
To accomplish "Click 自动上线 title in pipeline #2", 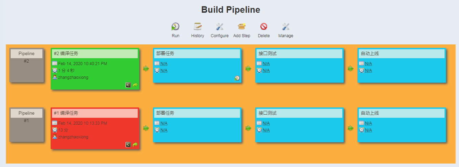I will [369, 54].
